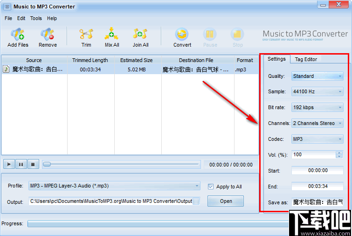Click the Remove toolbar icon
This screenshot has height=236, width=352.
click(48, 35)
